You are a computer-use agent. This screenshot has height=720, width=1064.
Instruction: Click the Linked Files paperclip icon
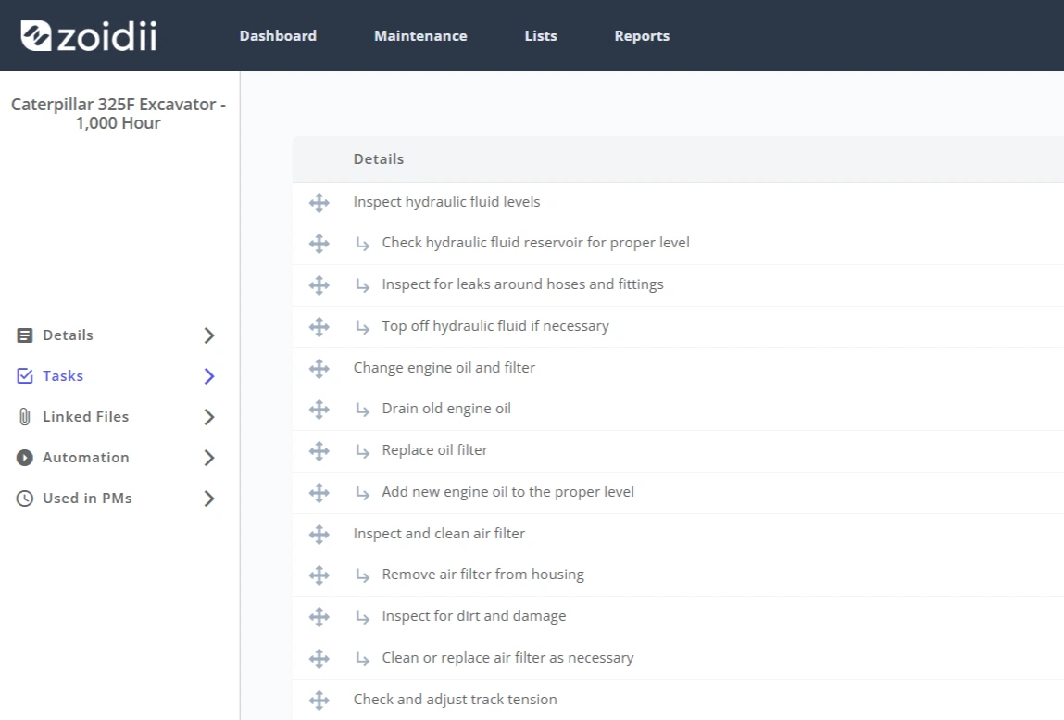(24, 416)
